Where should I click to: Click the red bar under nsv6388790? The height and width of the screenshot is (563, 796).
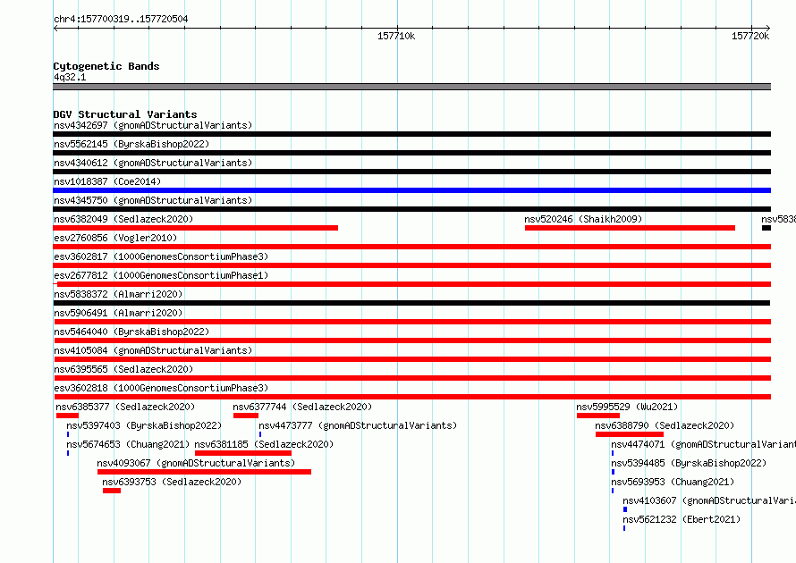coord(630,434)
